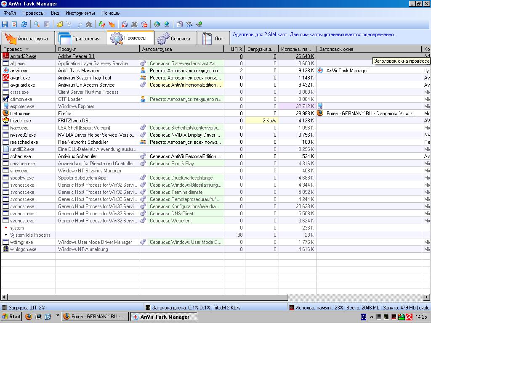Viewport: 524px width, 391px height.
Task: Sort by the ЦП % column header
Action: (x=234, y=49)
